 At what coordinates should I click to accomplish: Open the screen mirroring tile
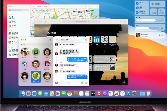[x=161, y=12]
